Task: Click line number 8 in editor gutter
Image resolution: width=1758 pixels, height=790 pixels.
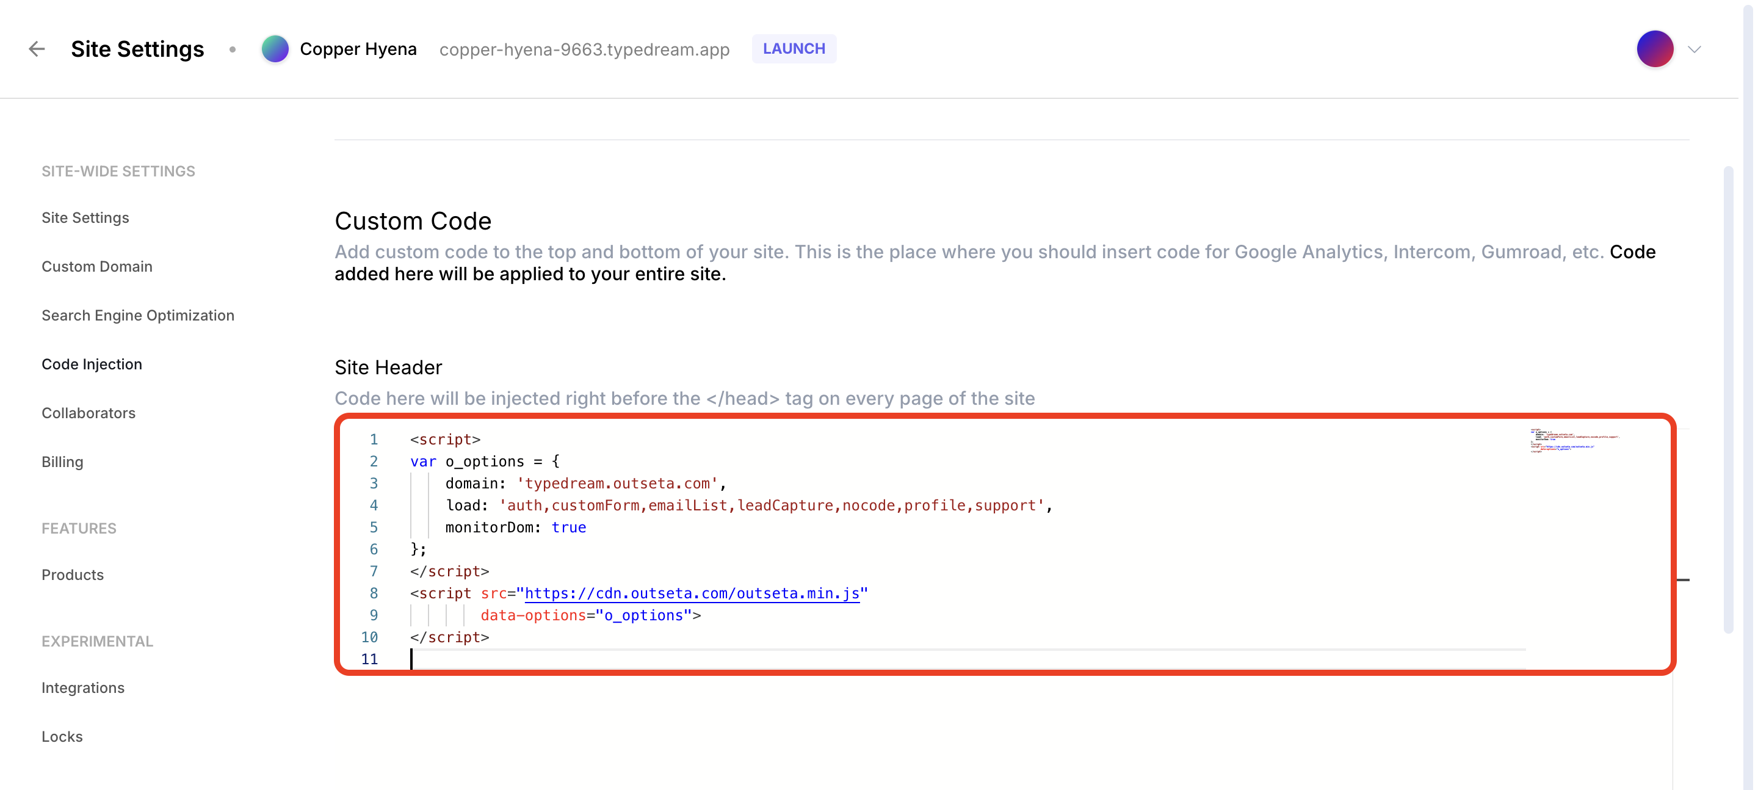Action: coord(374,593)
